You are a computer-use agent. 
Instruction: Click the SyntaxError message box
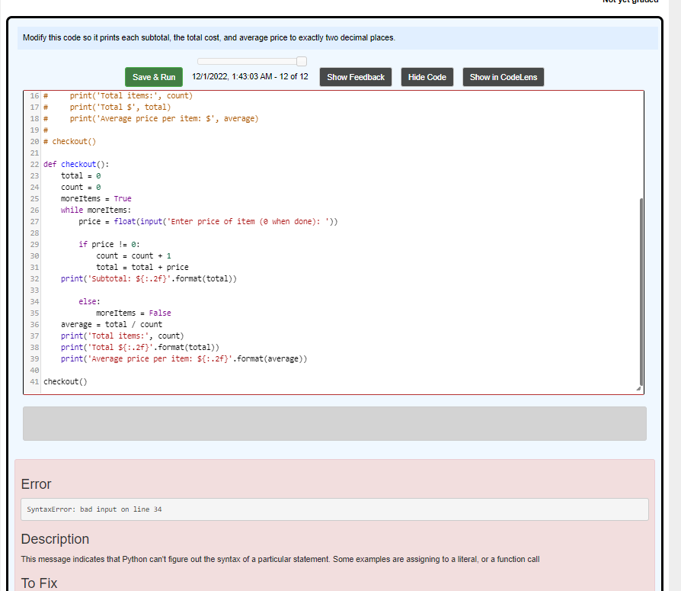(x=335, y=509)
